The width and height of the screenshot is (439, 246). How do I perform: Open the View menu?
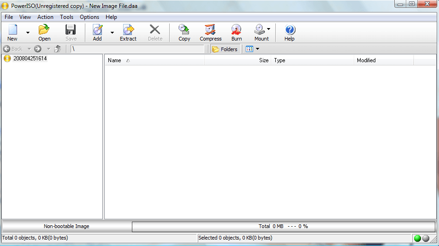[x=25, y=17]
